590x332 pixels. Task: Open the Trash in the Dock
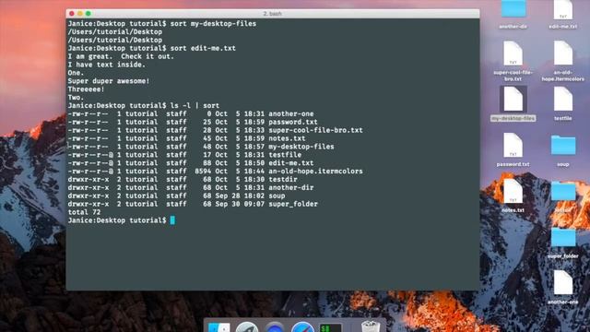coord(371,326)
